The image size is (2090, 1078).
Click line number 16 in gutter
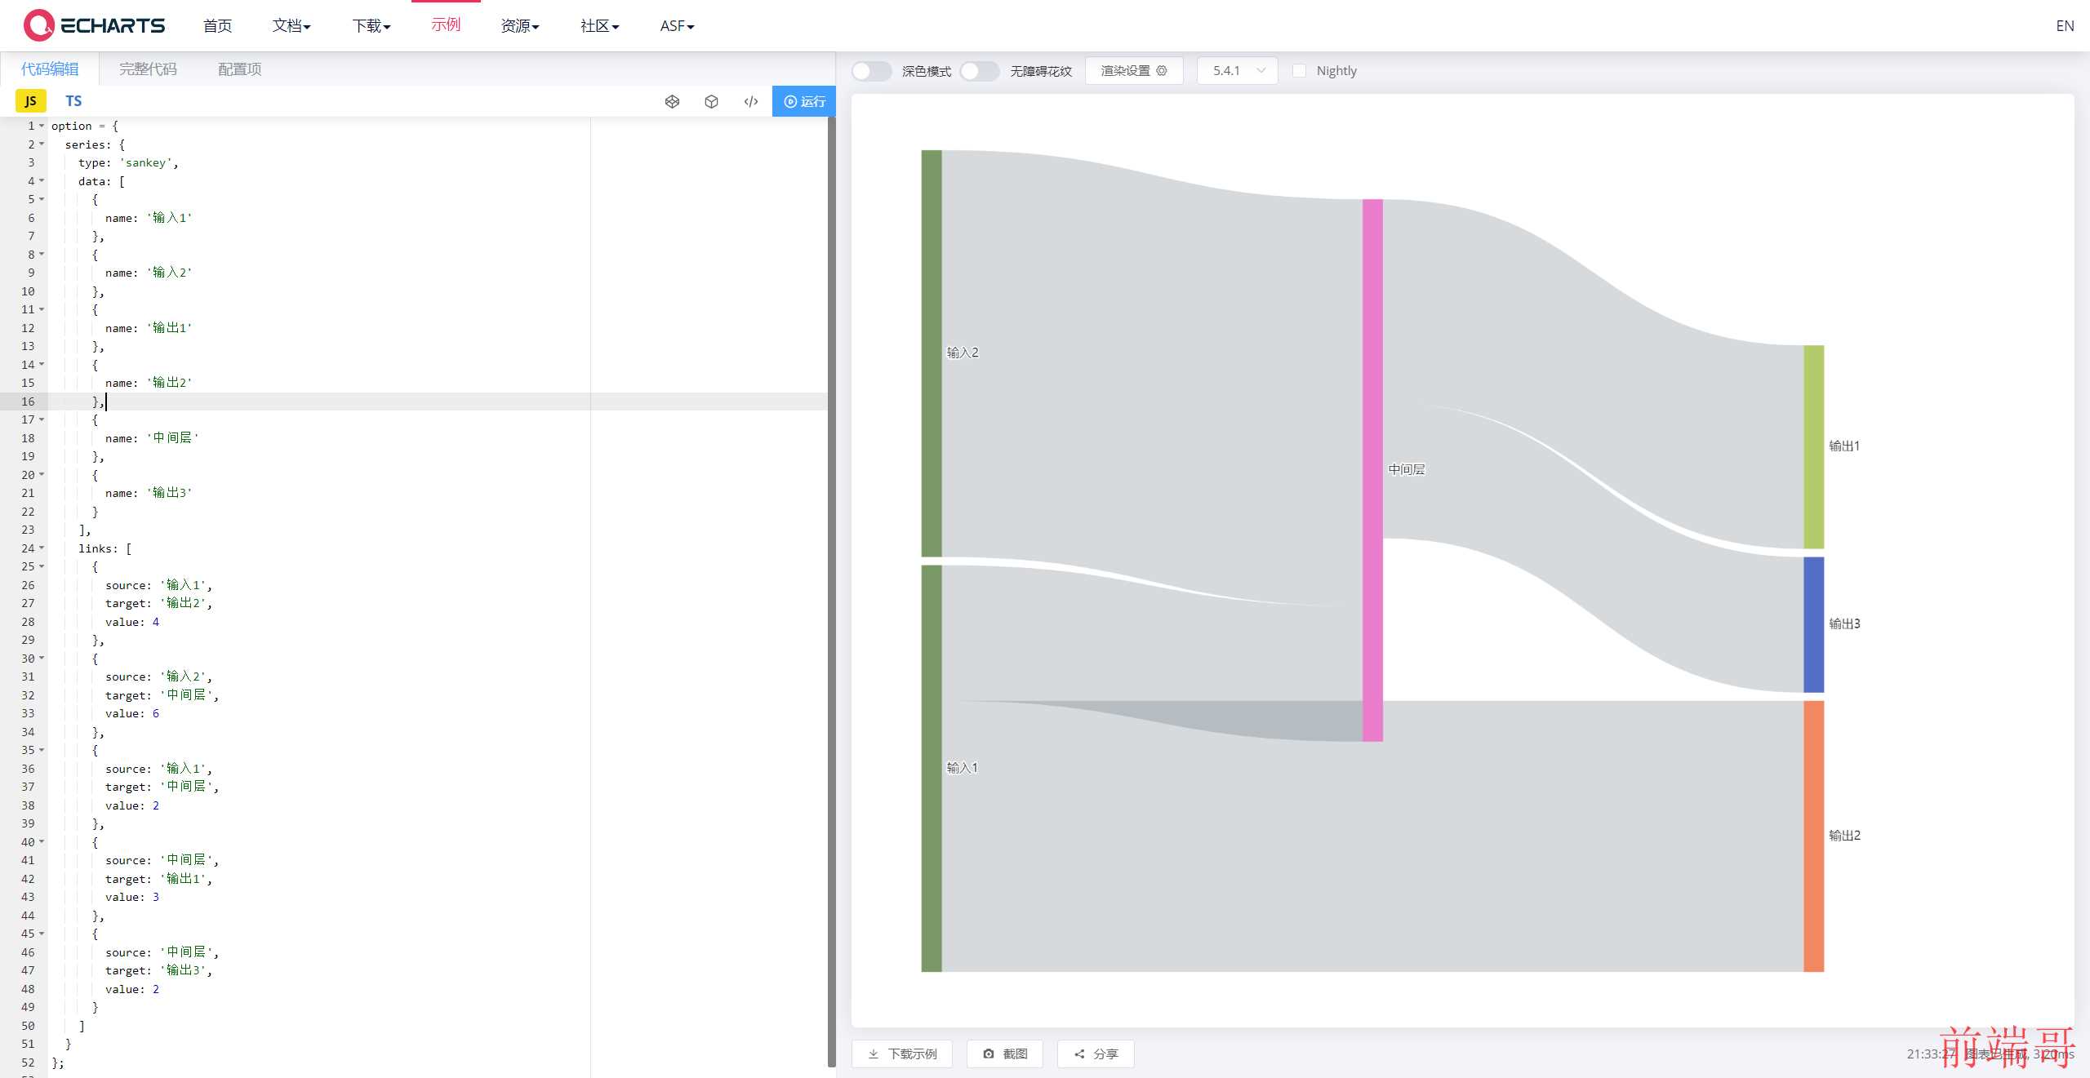tap(28, 401)
